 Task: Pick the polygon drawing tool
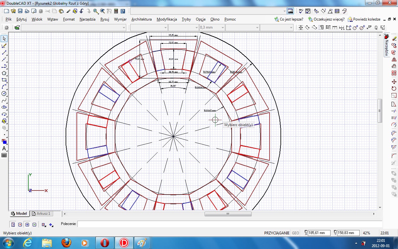(x=4, y=73)
